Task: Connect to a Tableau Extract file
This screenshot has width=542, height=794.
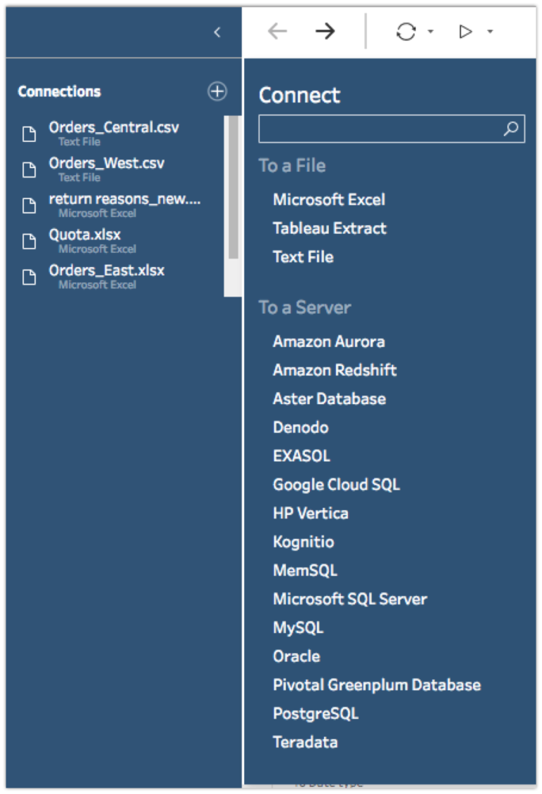Action: click(x=329, y=228)
